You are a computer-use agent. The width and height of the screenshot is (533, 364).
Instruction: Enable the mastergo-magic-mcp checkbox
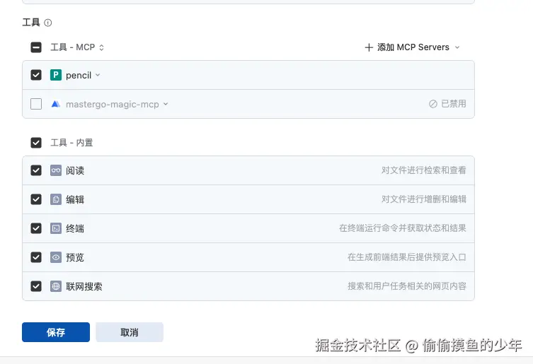[x=36, y=104]
